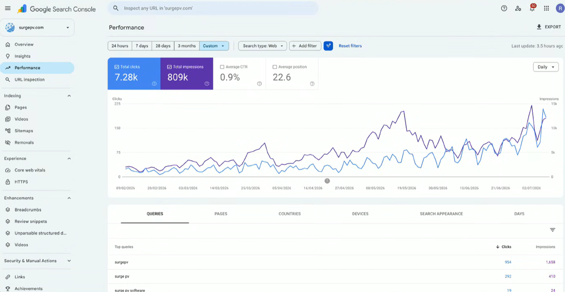
Task: Click the Breadcrumbs layers icon
Action: click(8, 210)
